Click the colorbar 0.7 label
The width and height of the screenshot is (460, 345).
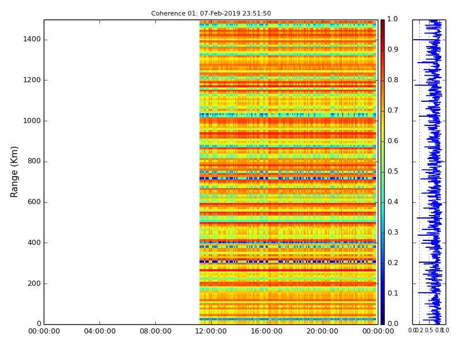click(x=393, y=110)
